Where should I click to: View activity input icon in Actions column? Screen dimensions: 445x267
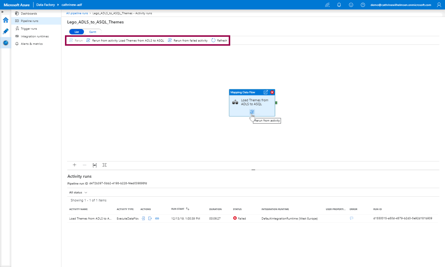[x=143, y=218]
